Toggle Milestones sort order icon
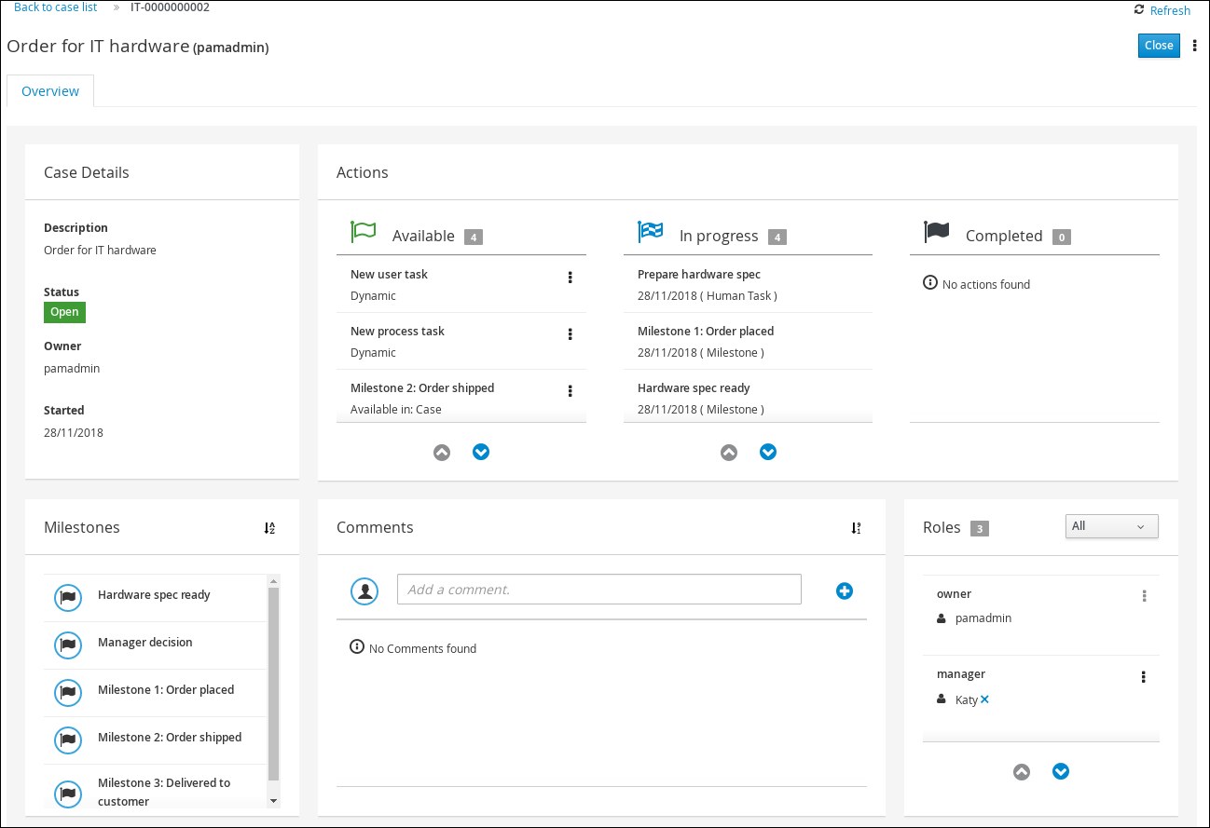This screenshot has width=1210, height=828. pyautogui.click(x=269, y=528)
